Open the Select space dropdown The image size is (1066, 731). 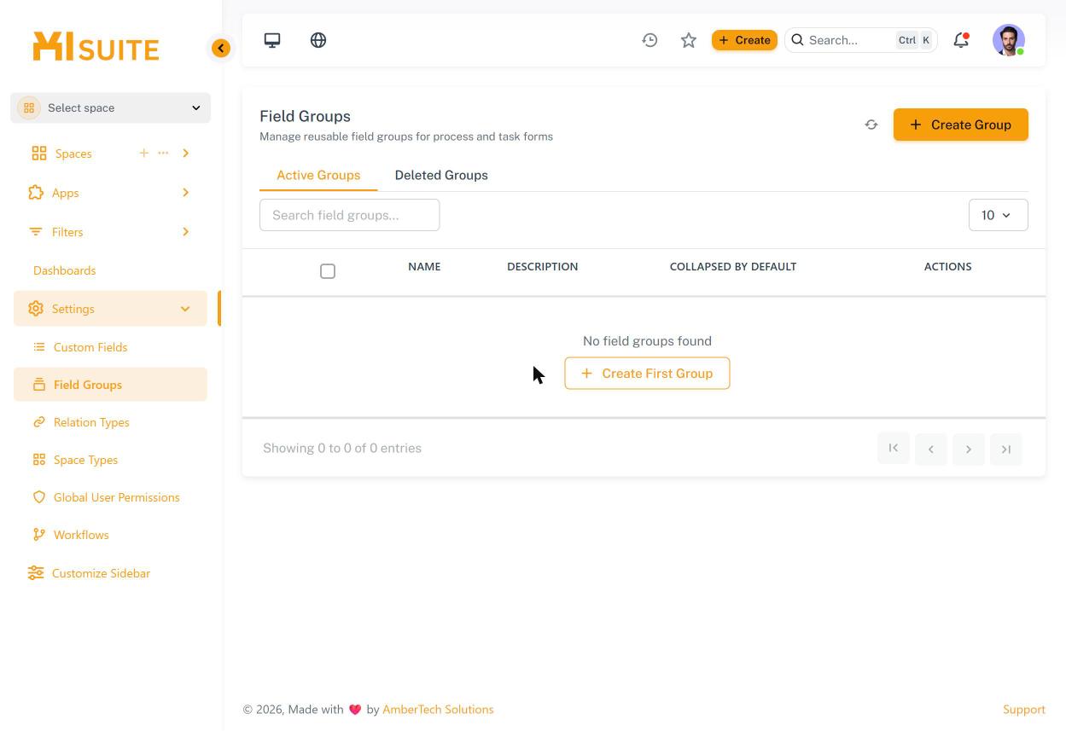pyautogui.click(x=110, y=107)
